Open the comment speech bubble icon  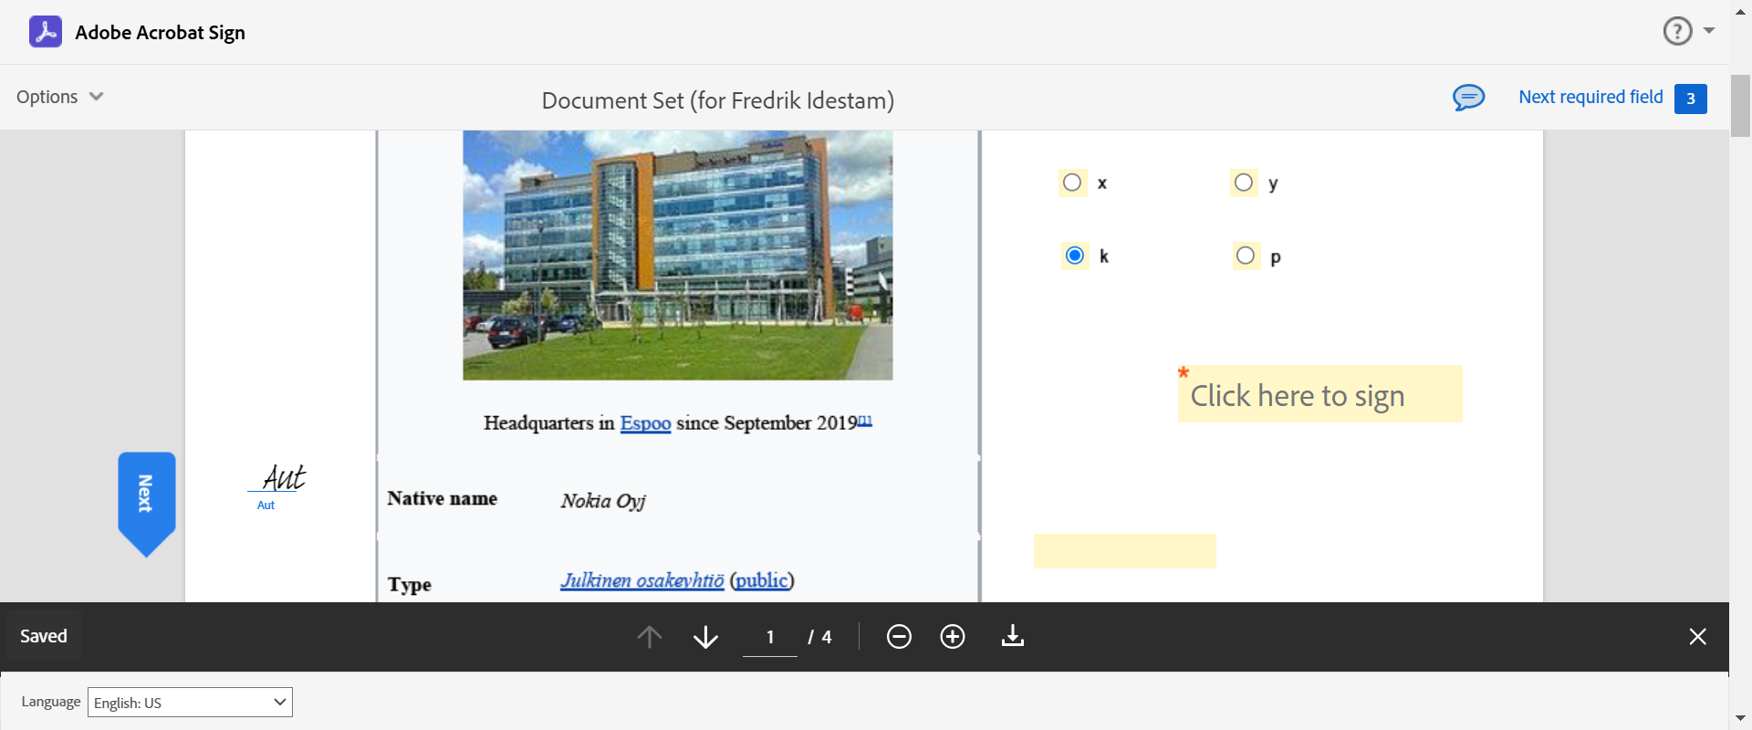[1468, 97]
